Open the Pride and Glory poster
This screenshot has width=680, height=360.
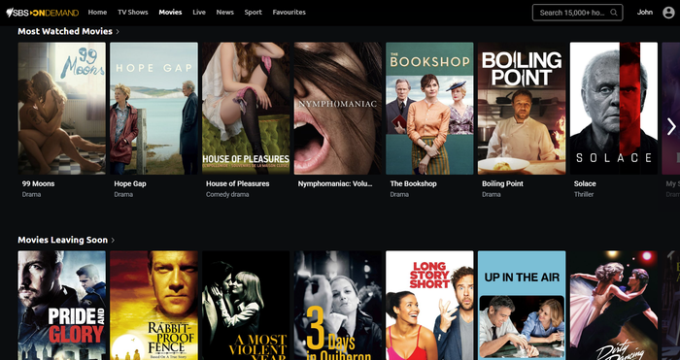click(x=61, y=306)
